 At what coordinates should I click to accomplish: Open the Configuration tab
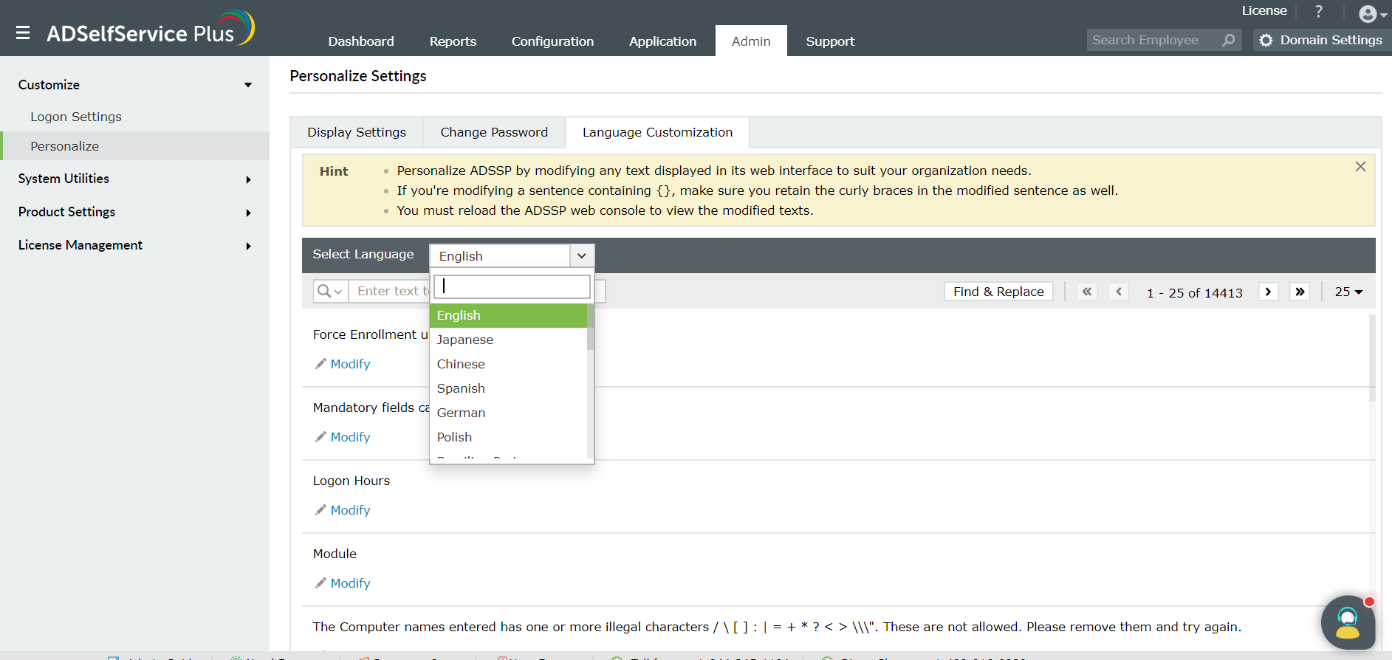pyautogui.click(x=552, y=41)
